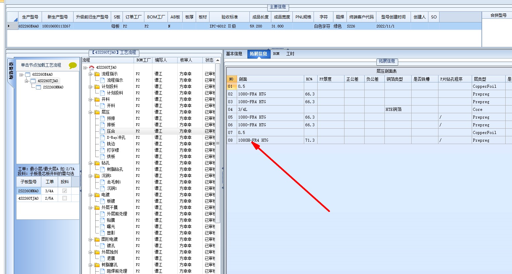This screenshot has height=274, width=512.
Task: Click the folder icon of 电镀
Action: (x=97, y=195)
